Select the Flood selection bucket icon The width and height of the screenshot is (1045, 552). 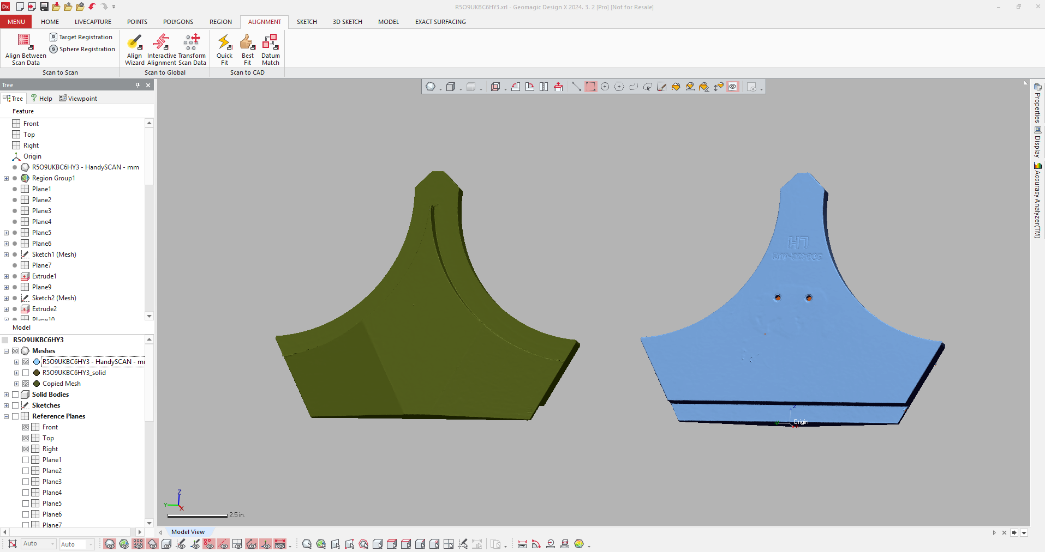pos(676,87)
